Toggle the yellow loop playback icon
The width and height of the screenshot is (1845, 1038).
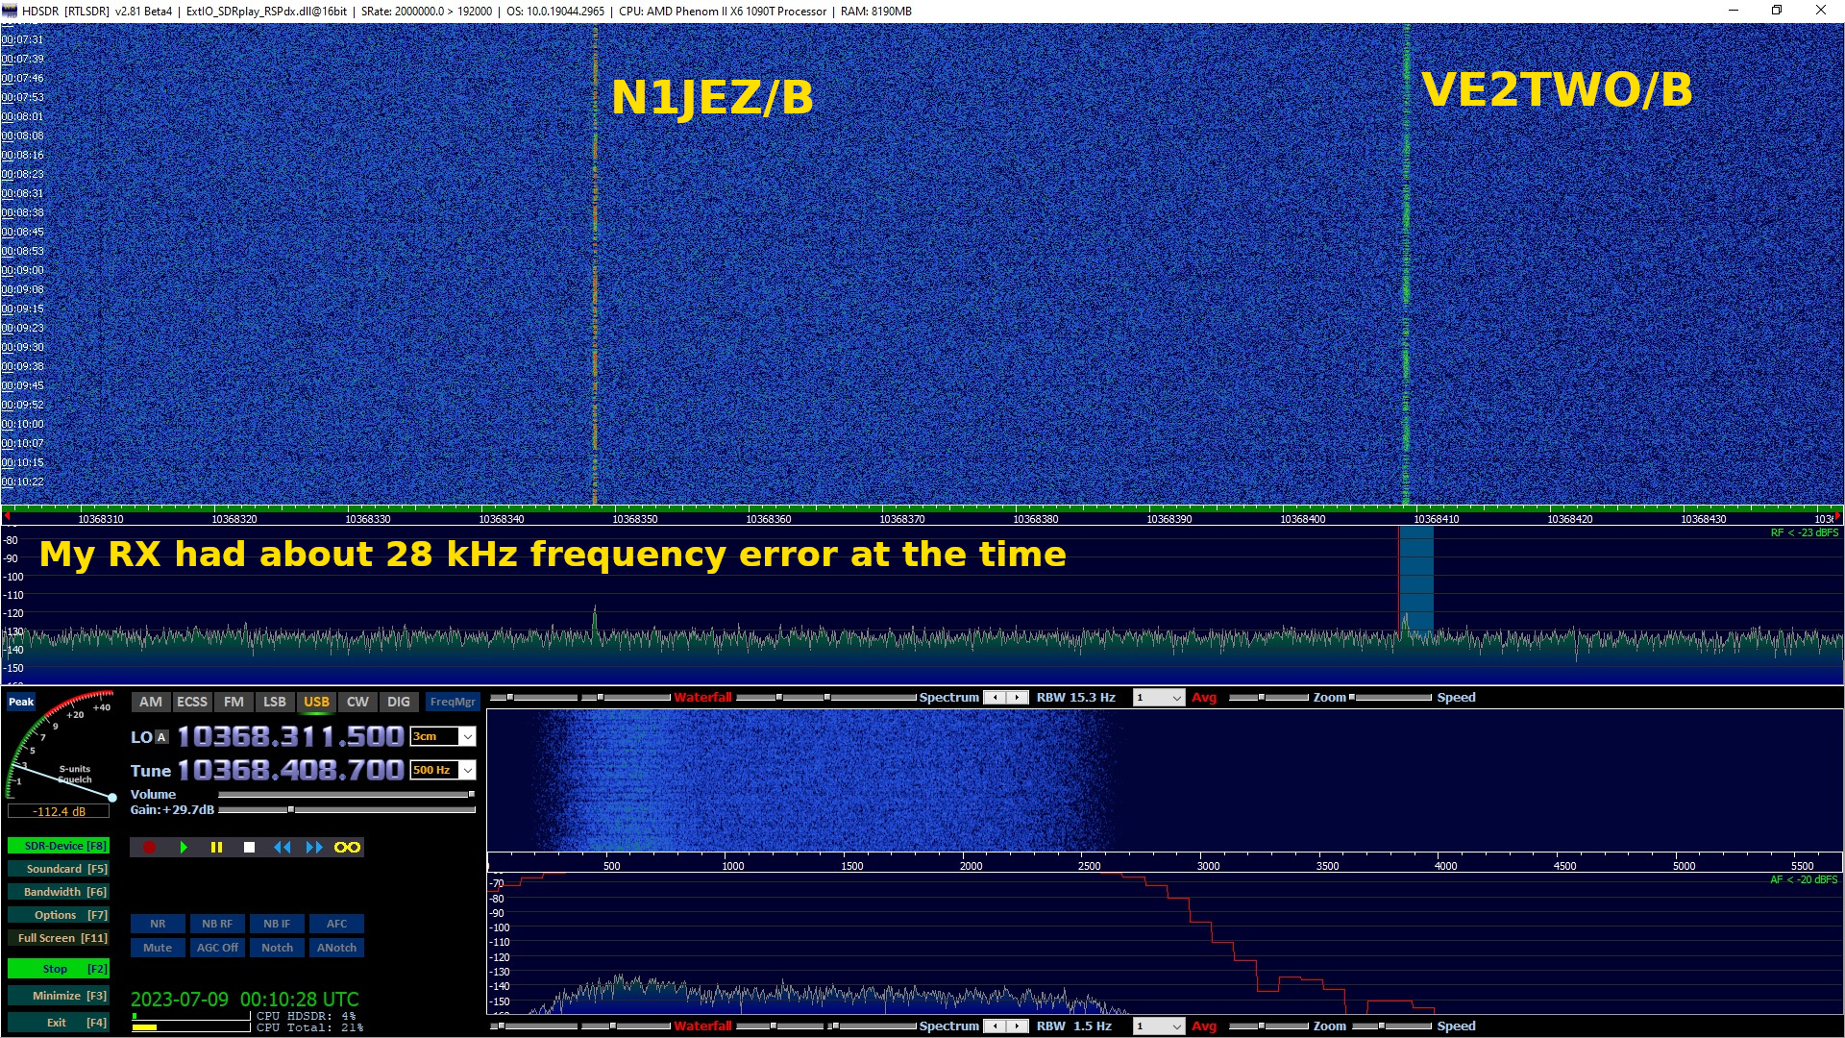click(x=347, y=847)
